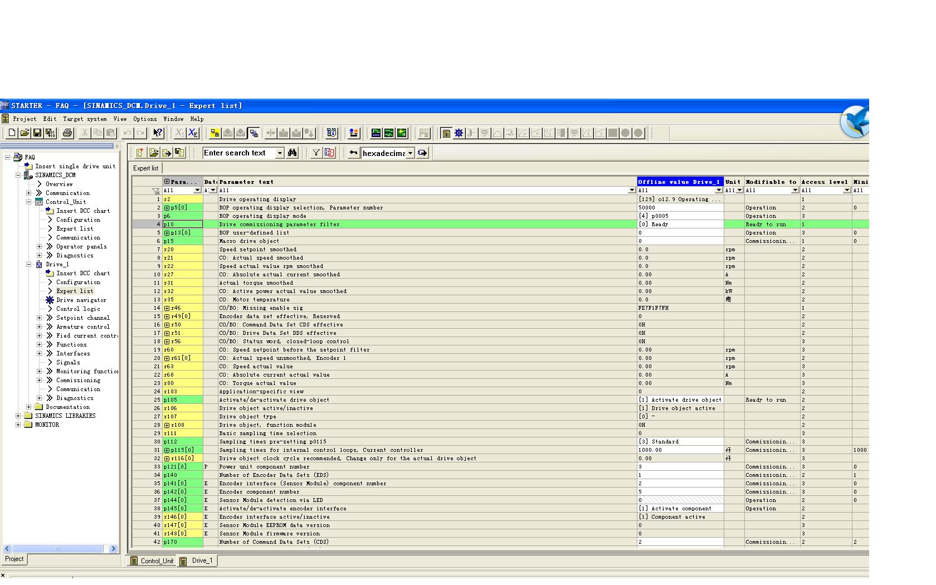The image size is (936, 585).
Task: Open the measuring function icon
Action: coord(402,133)
